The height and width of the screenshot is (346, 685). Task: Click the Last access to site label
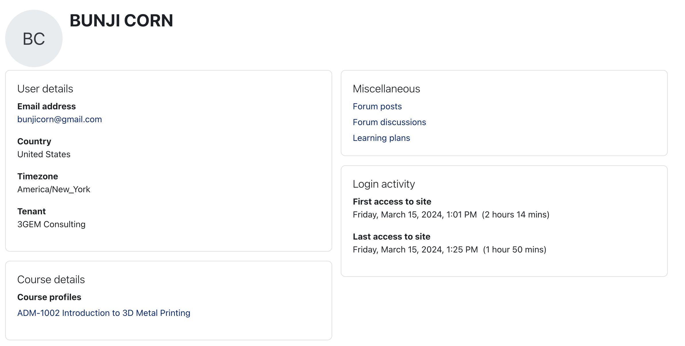[x=391, y=237]
